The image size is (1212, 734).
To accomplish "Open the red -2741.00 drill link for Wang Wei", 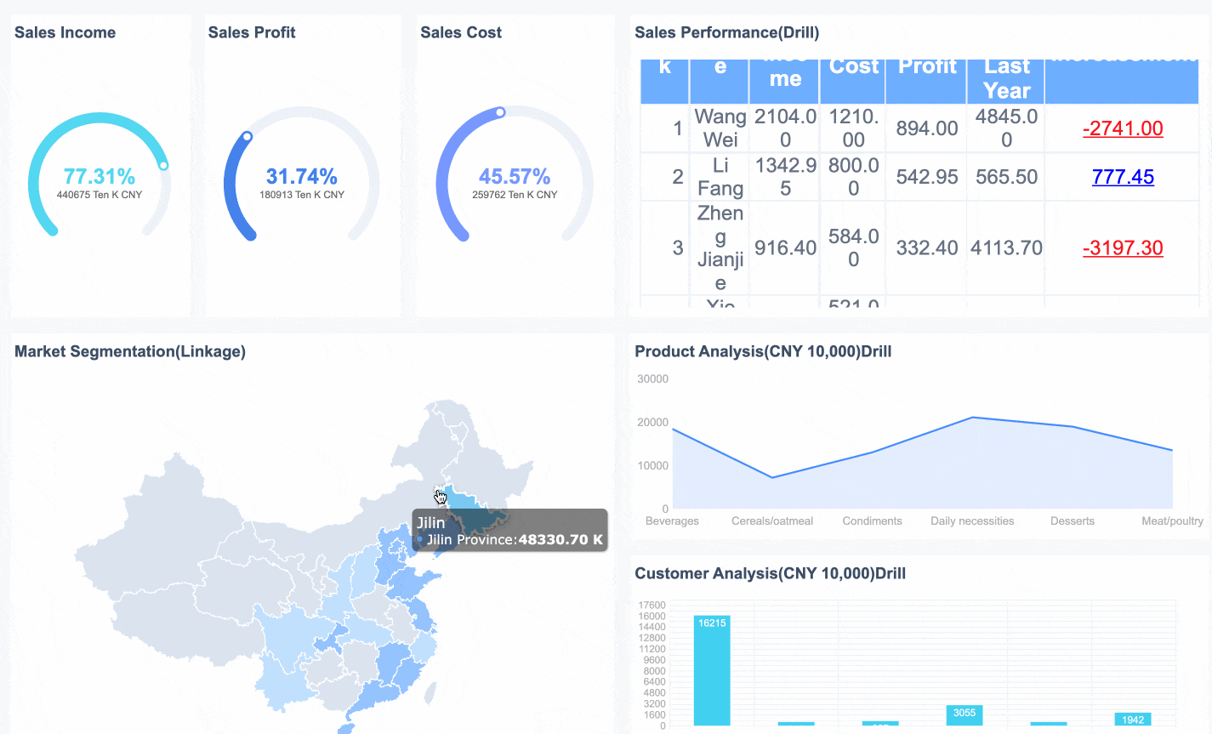I will pos(1123,128).
